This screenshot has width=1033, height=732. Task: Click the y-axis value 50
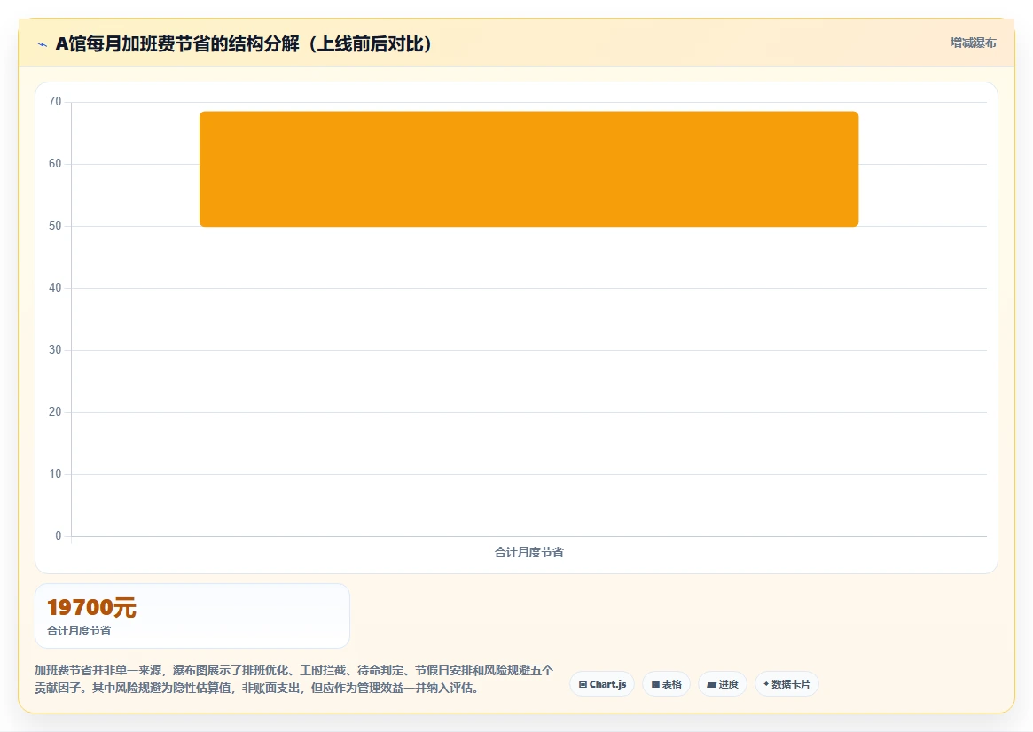[x=55, y=226]
